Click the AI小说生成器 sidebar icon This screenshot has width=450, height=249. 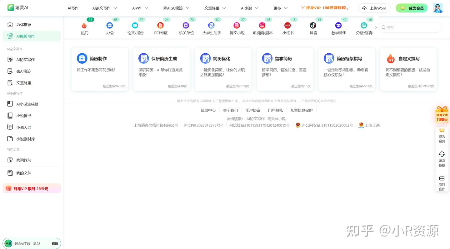[x=10, y=104]
